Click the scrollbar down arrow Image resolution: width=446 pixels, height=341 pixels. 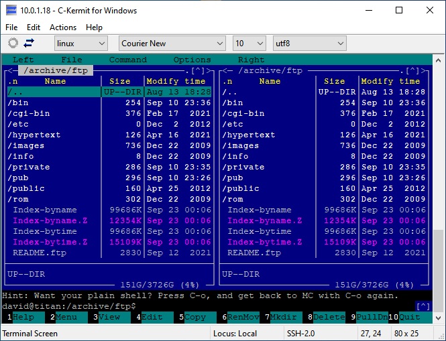click(439, 318)
